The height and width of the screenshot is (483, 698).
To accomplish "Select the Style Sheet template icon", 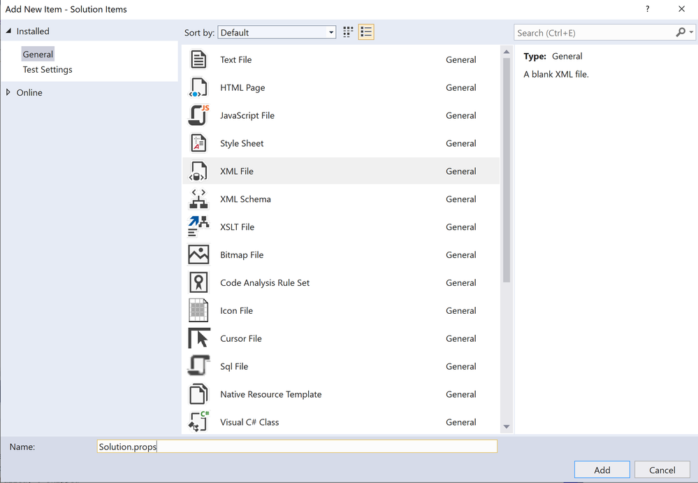I will (198, 143).
